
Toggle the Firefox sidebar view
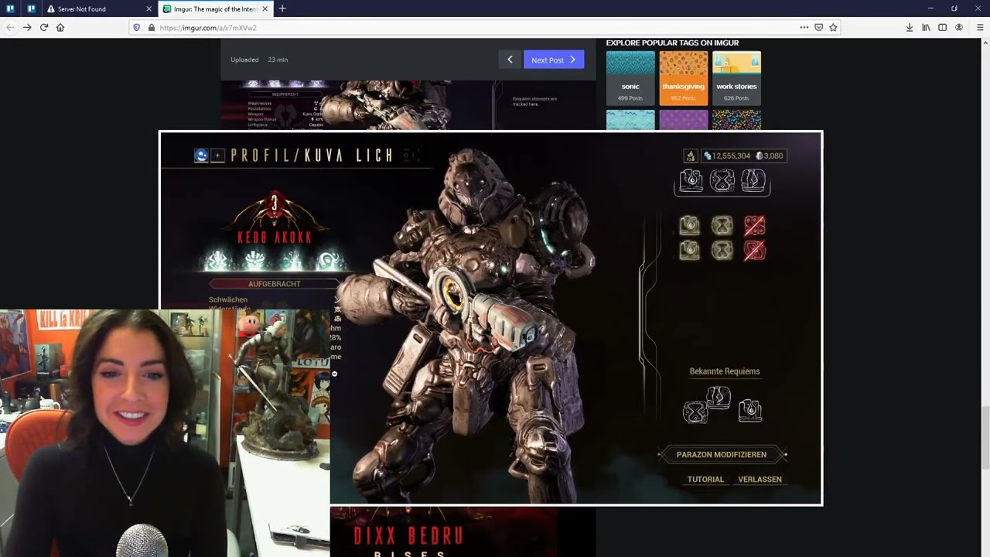(x=942, y=27)
